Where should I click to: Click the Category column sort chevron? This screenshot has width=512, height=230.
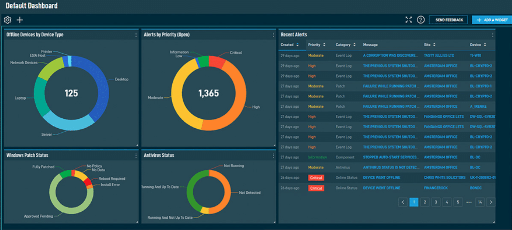click(x=354, y=45)
